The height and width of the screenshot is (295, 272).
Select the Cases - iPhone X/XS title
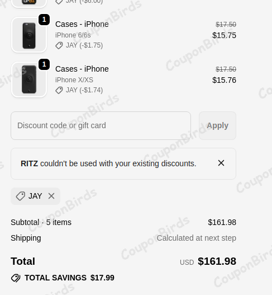(x=82, y=69)
